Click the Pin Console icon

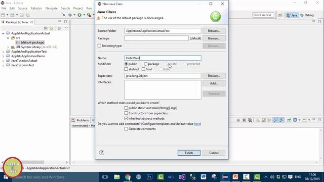(289, 120)
